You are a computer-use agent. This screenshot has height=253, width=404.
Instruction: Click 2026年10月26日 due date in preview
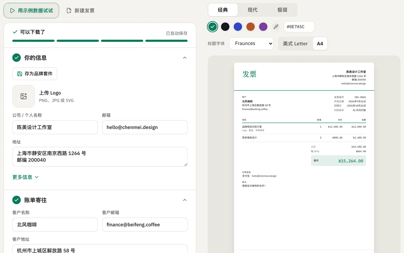point(356,106)
